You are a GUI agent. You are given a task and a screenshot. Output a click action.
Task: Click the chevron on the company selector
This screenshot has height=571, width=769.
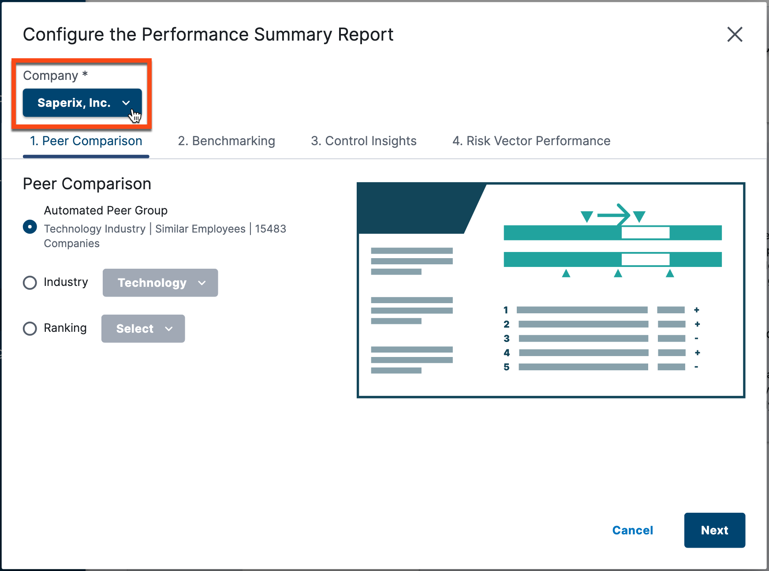(127, 103)
